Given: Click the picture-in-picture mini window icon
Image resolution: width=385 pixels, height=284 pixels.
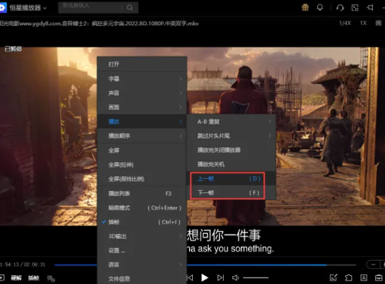Looking at the screenshot, I should coord(355,7).
